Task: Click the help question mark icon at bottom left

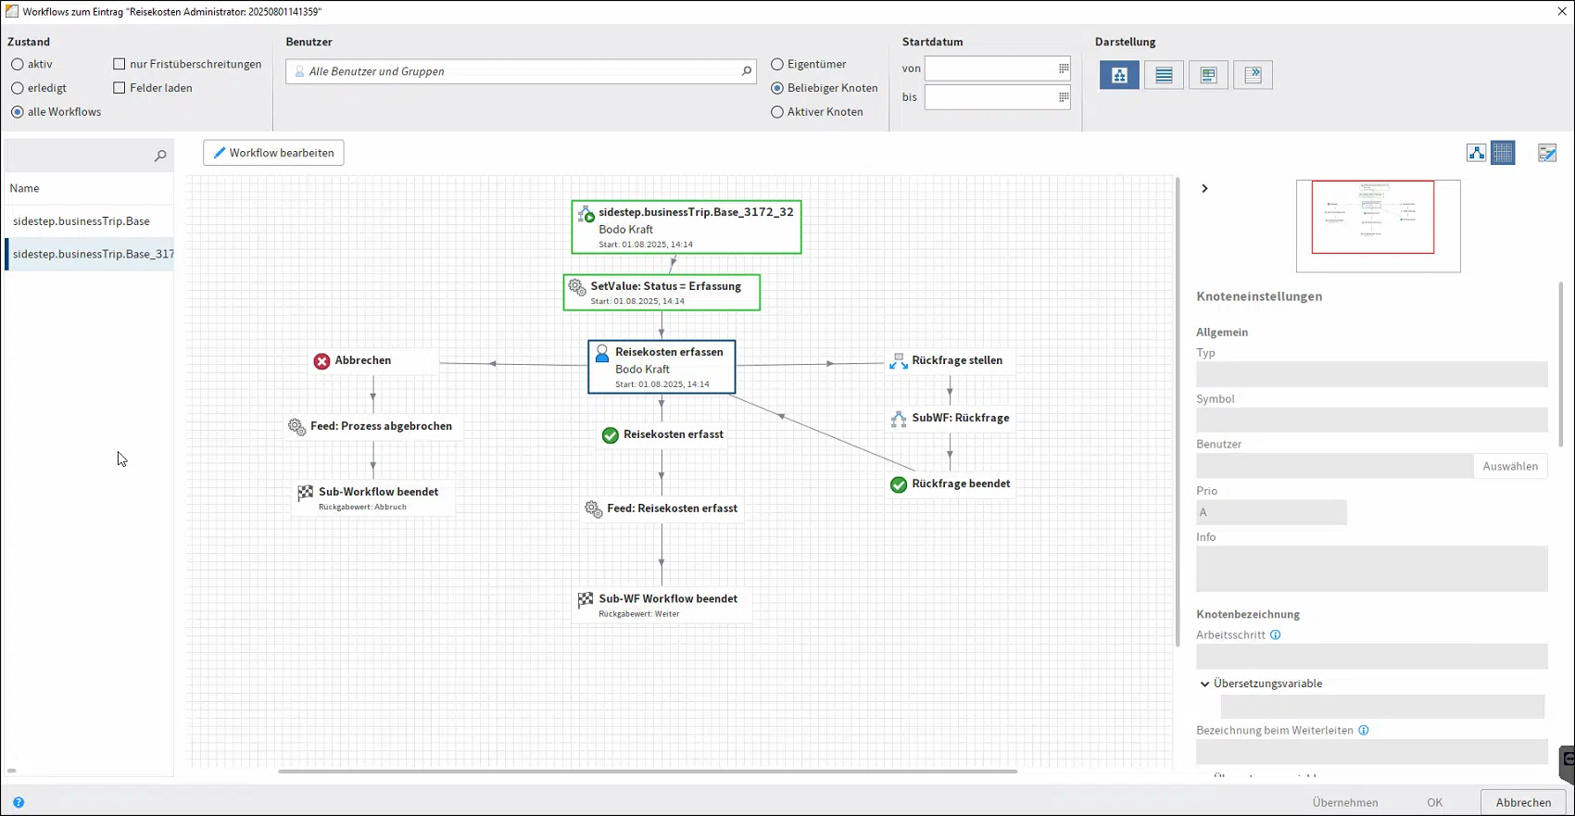Action: 19,802
